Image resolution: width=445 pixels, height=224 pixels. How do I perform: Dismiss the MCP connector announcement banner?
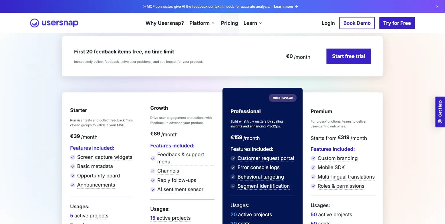coord(437,7)
